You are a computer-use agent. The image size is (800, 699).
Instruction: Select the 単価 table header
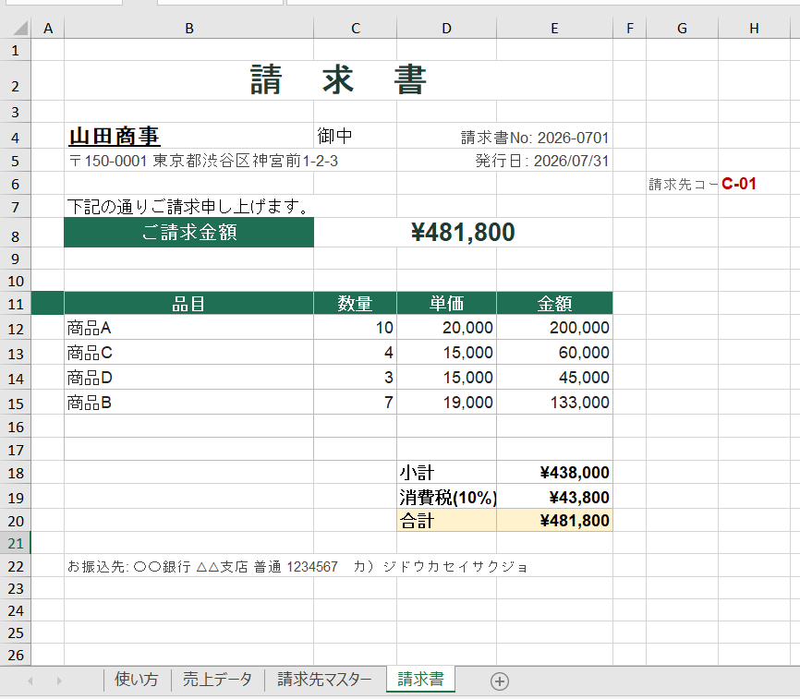click(446, 304)
